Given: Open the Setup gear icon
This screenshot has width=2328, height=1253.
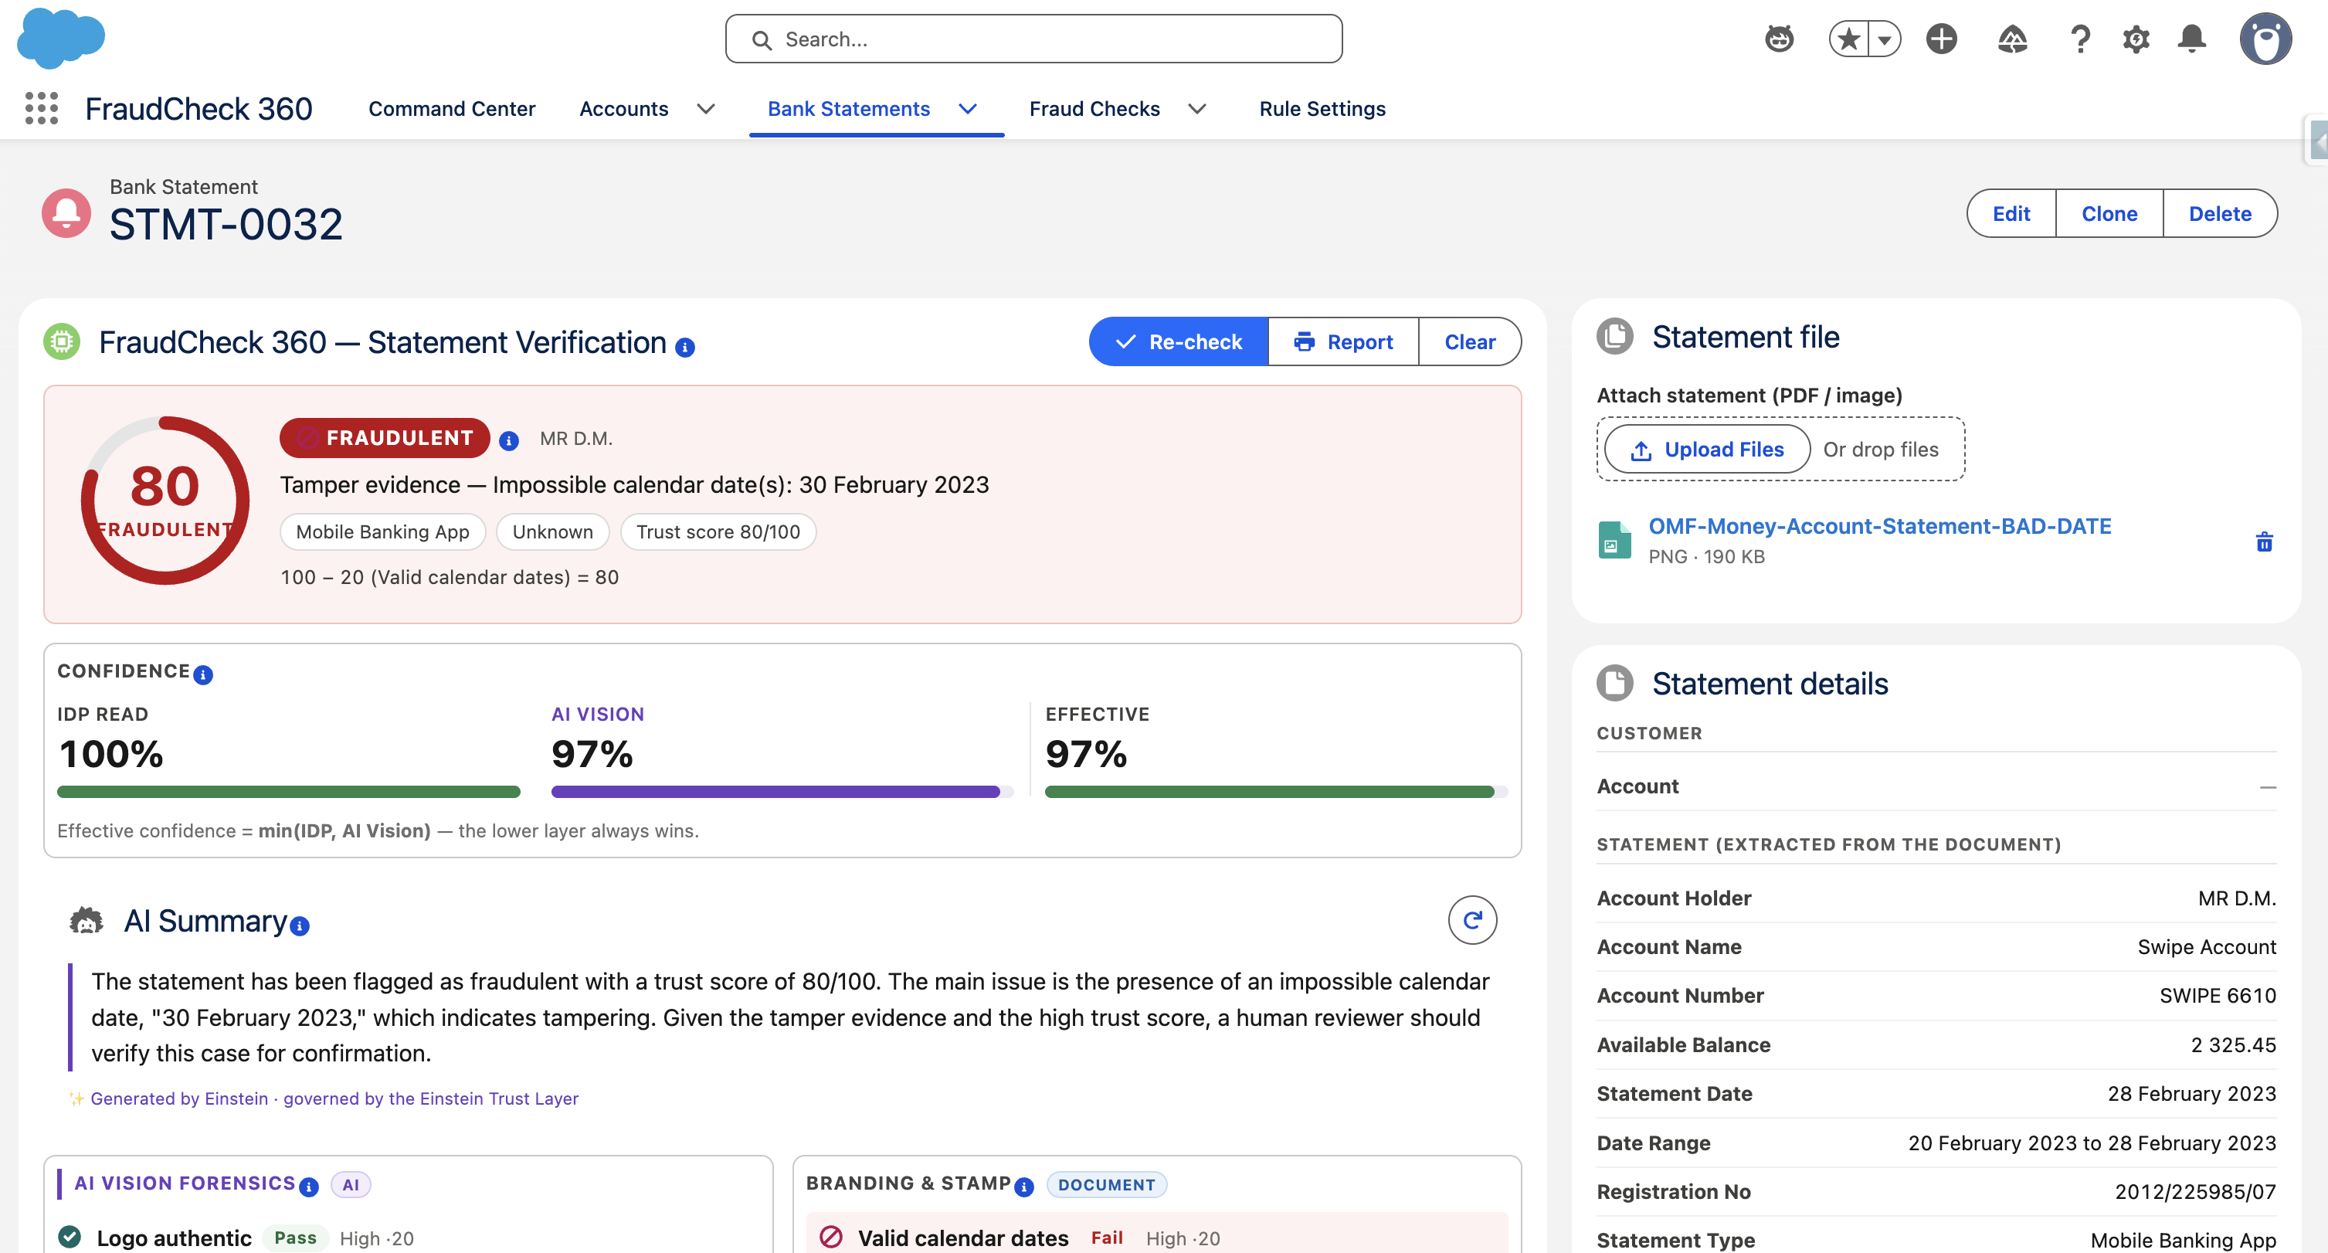Looking at the screenshot, I should pyautogui.click(x=2136, y=39).
